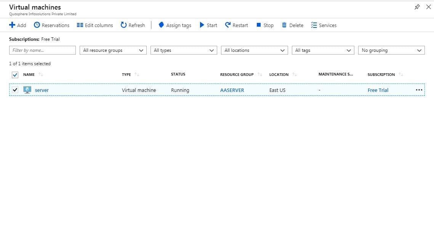
Task: Expand the All locations dropdown
Action: click(x=255, y=50)
